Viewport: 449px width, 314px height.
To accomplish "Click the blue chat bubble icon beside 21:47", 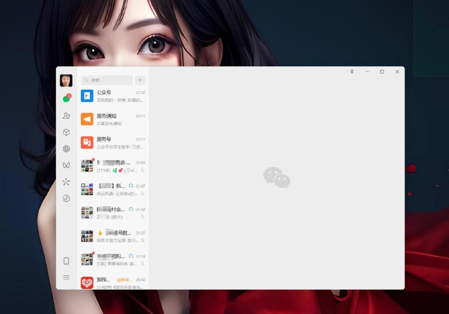I will tap(131, 186).
